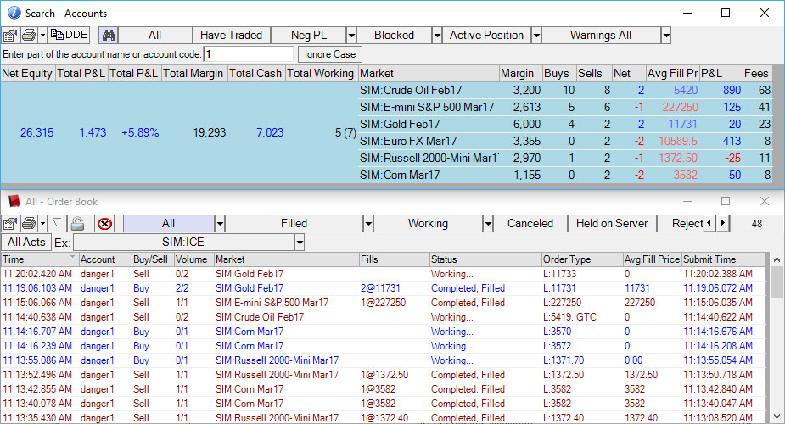Select the 11:13:55.086 AM Russell buy order
The height and width of the screenshot is (424, 785).
tap(384, 360)
